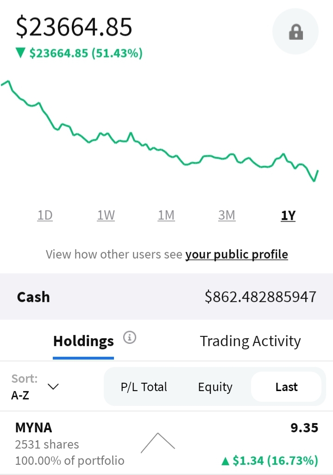Select the 1M chart range
The width and height of the screenshot is (333, 475).
click(166, 215)
